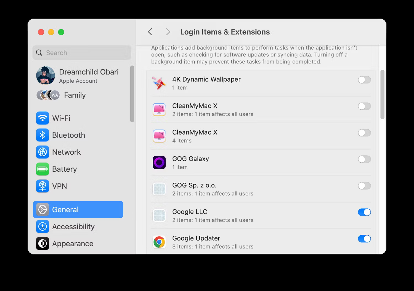Viewport: 414px width, 291px height.
Task: Click the back navigation chevron
Action: click(150, 32)
